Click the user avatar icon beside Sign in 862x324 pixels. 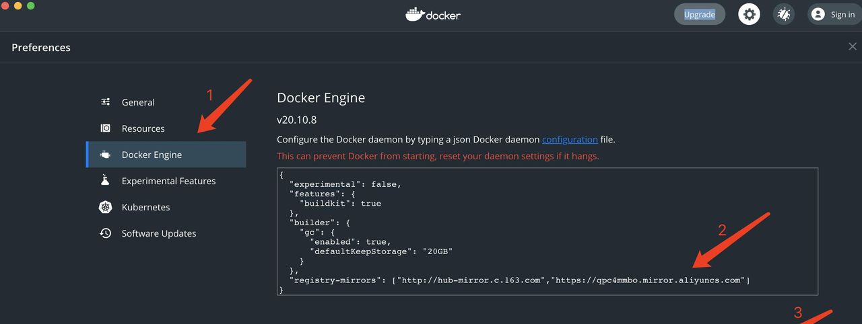[x=818, y=14]
